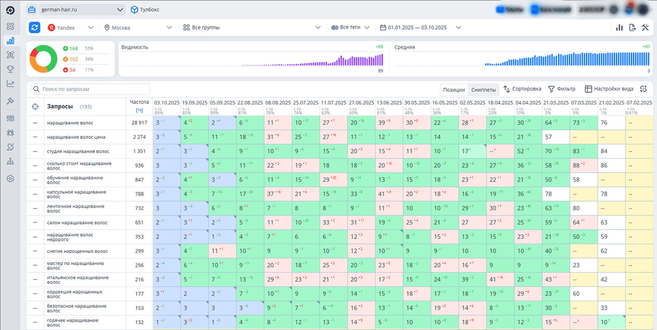Click the export report file icon
This screenshot has height=330, width=657.
point(633,28)
